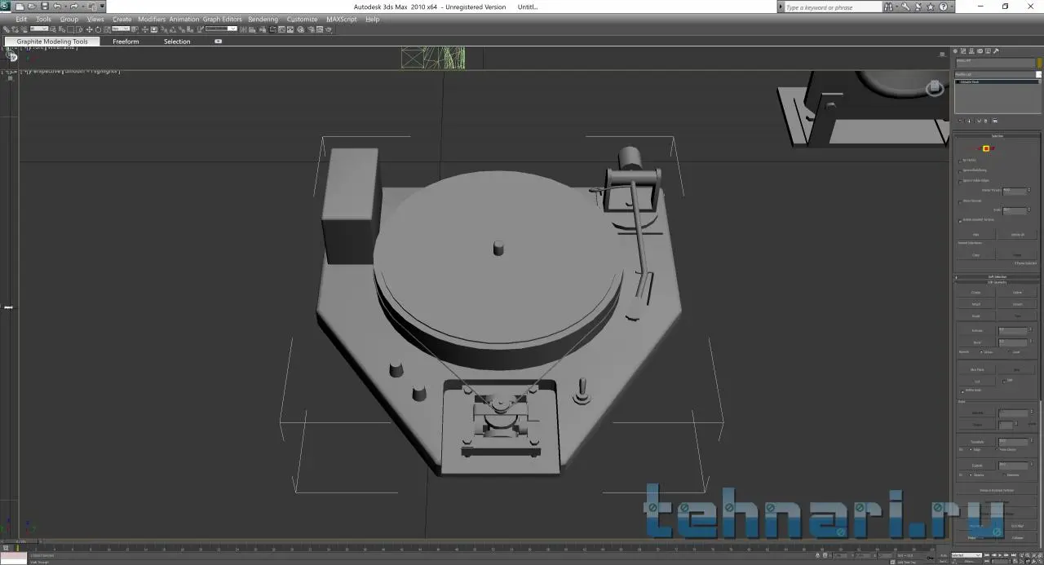This screenshot has height=565, width=1044.
Task: Switch to the Utilities command panel tab
Action: click(996, 51)
